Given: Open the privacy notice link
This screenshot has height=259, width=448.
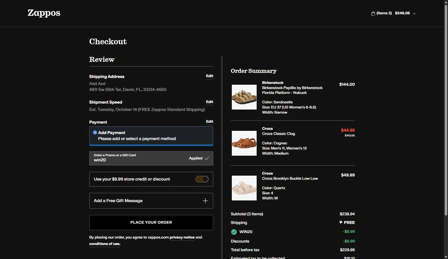Looking at the screenshot, I should 182,237.
